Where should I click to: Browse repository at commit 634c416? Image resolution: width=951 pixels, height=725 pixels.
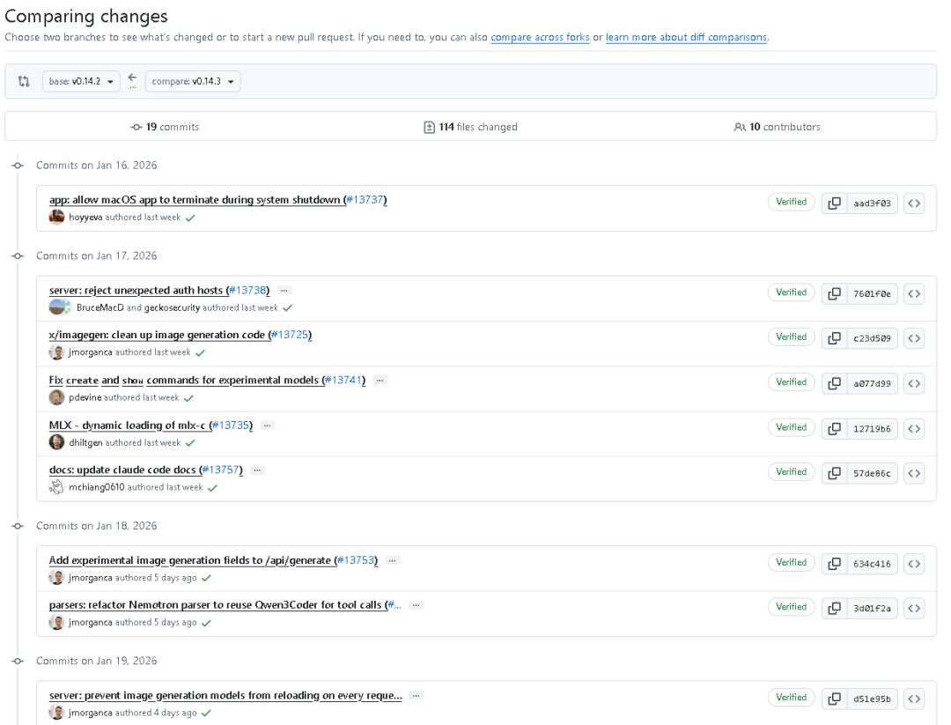tap(914, 564)
